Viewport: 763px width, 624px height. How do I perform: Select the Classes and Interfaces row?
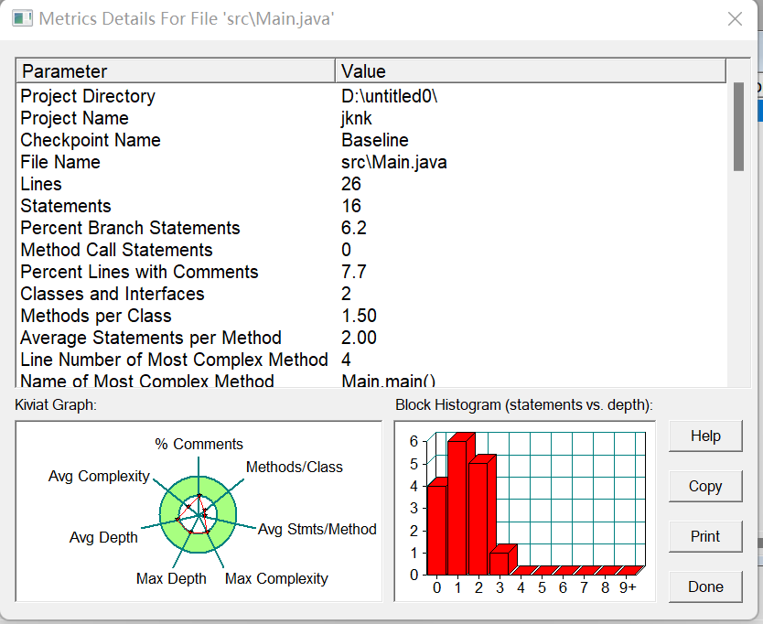coord(373,294)
